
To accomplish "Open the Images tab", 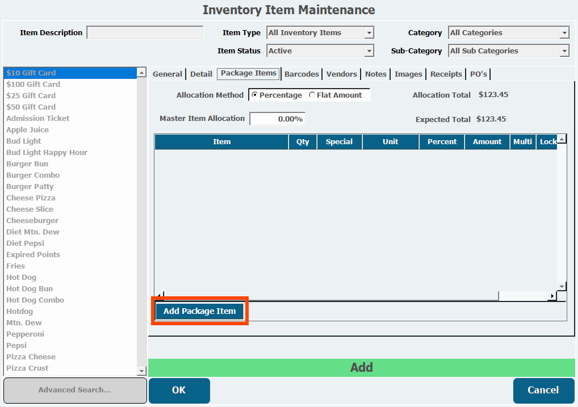I will pos(408,74).
